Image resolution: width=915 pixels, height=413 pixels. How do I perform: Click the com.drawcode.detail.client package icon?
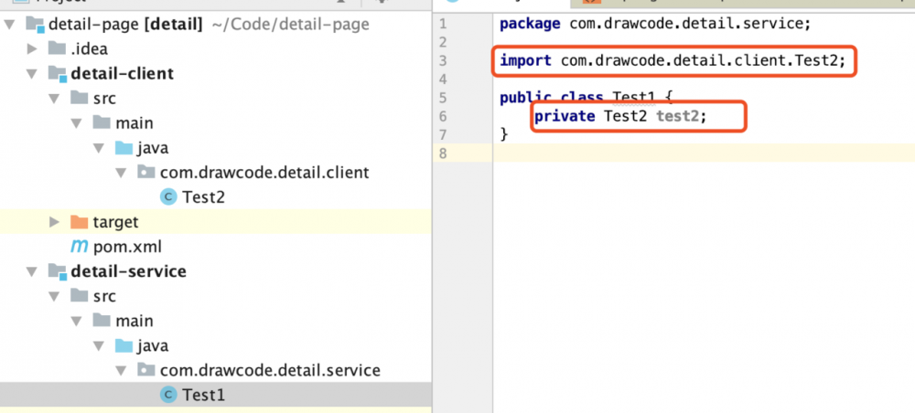tap(145, 173)
